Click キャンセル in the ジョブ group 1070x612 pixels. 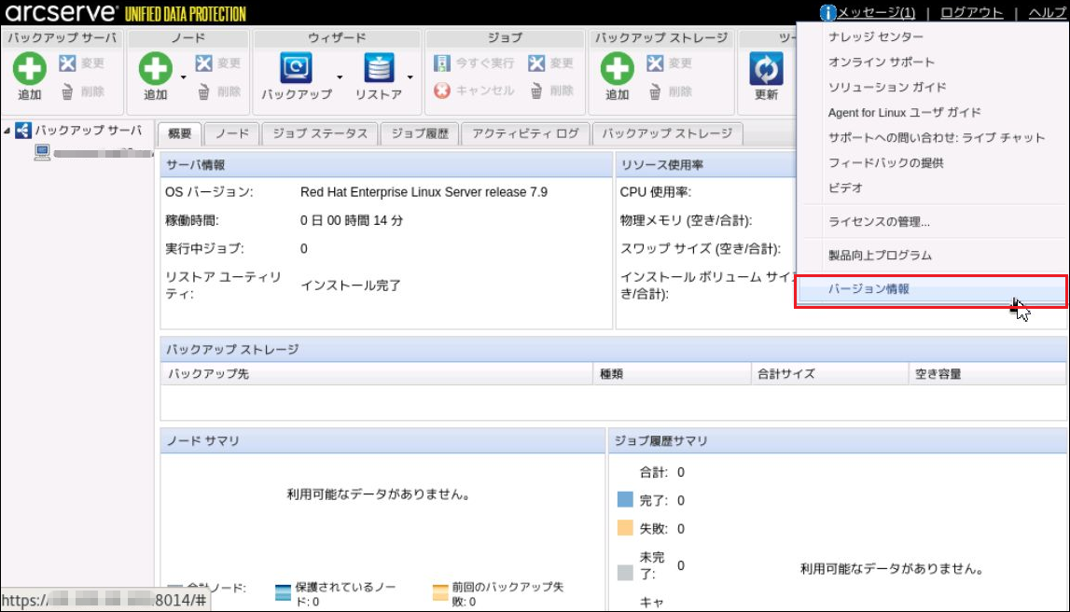coord(474,90)
